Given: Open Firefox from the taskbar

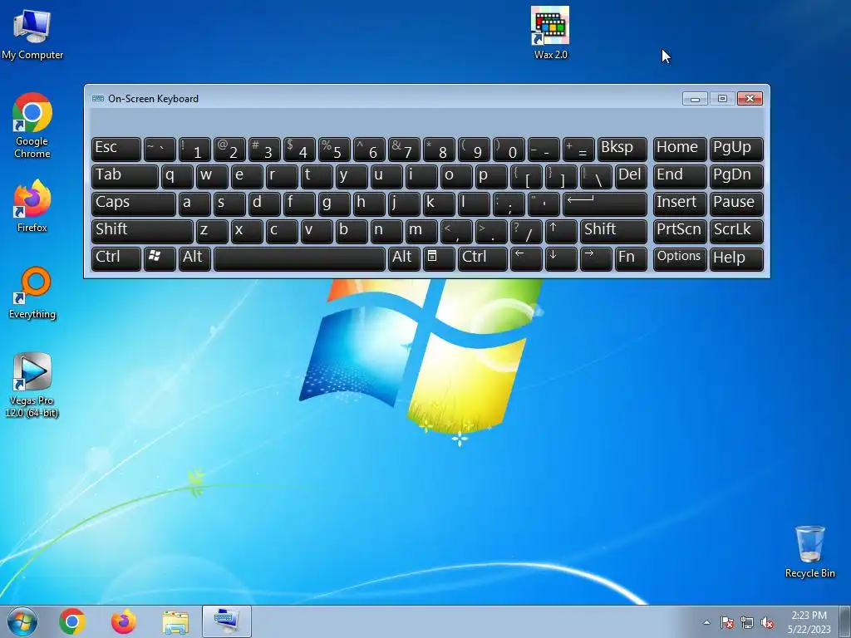Looking at the screenshot, I should 124,621.
